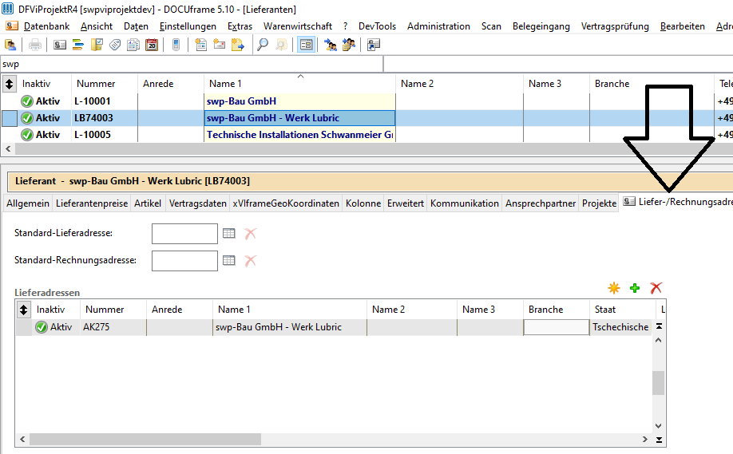733x454 pixels.
Task: Open lookup table for Standard-Lieferadresse
Action: click(229, 233)
